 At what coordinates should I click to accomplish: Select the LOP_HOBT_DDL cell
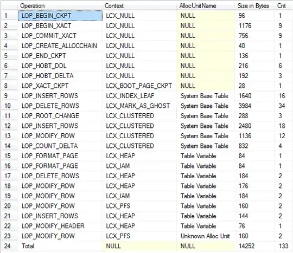point(60,66)
